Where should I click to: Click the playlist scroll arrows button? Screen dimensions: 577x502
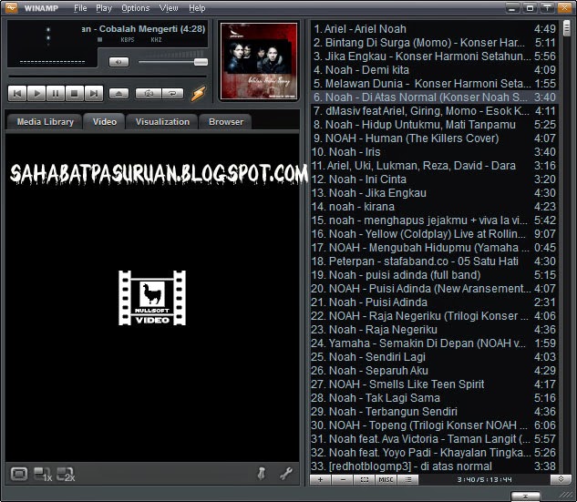coord(561,479)
